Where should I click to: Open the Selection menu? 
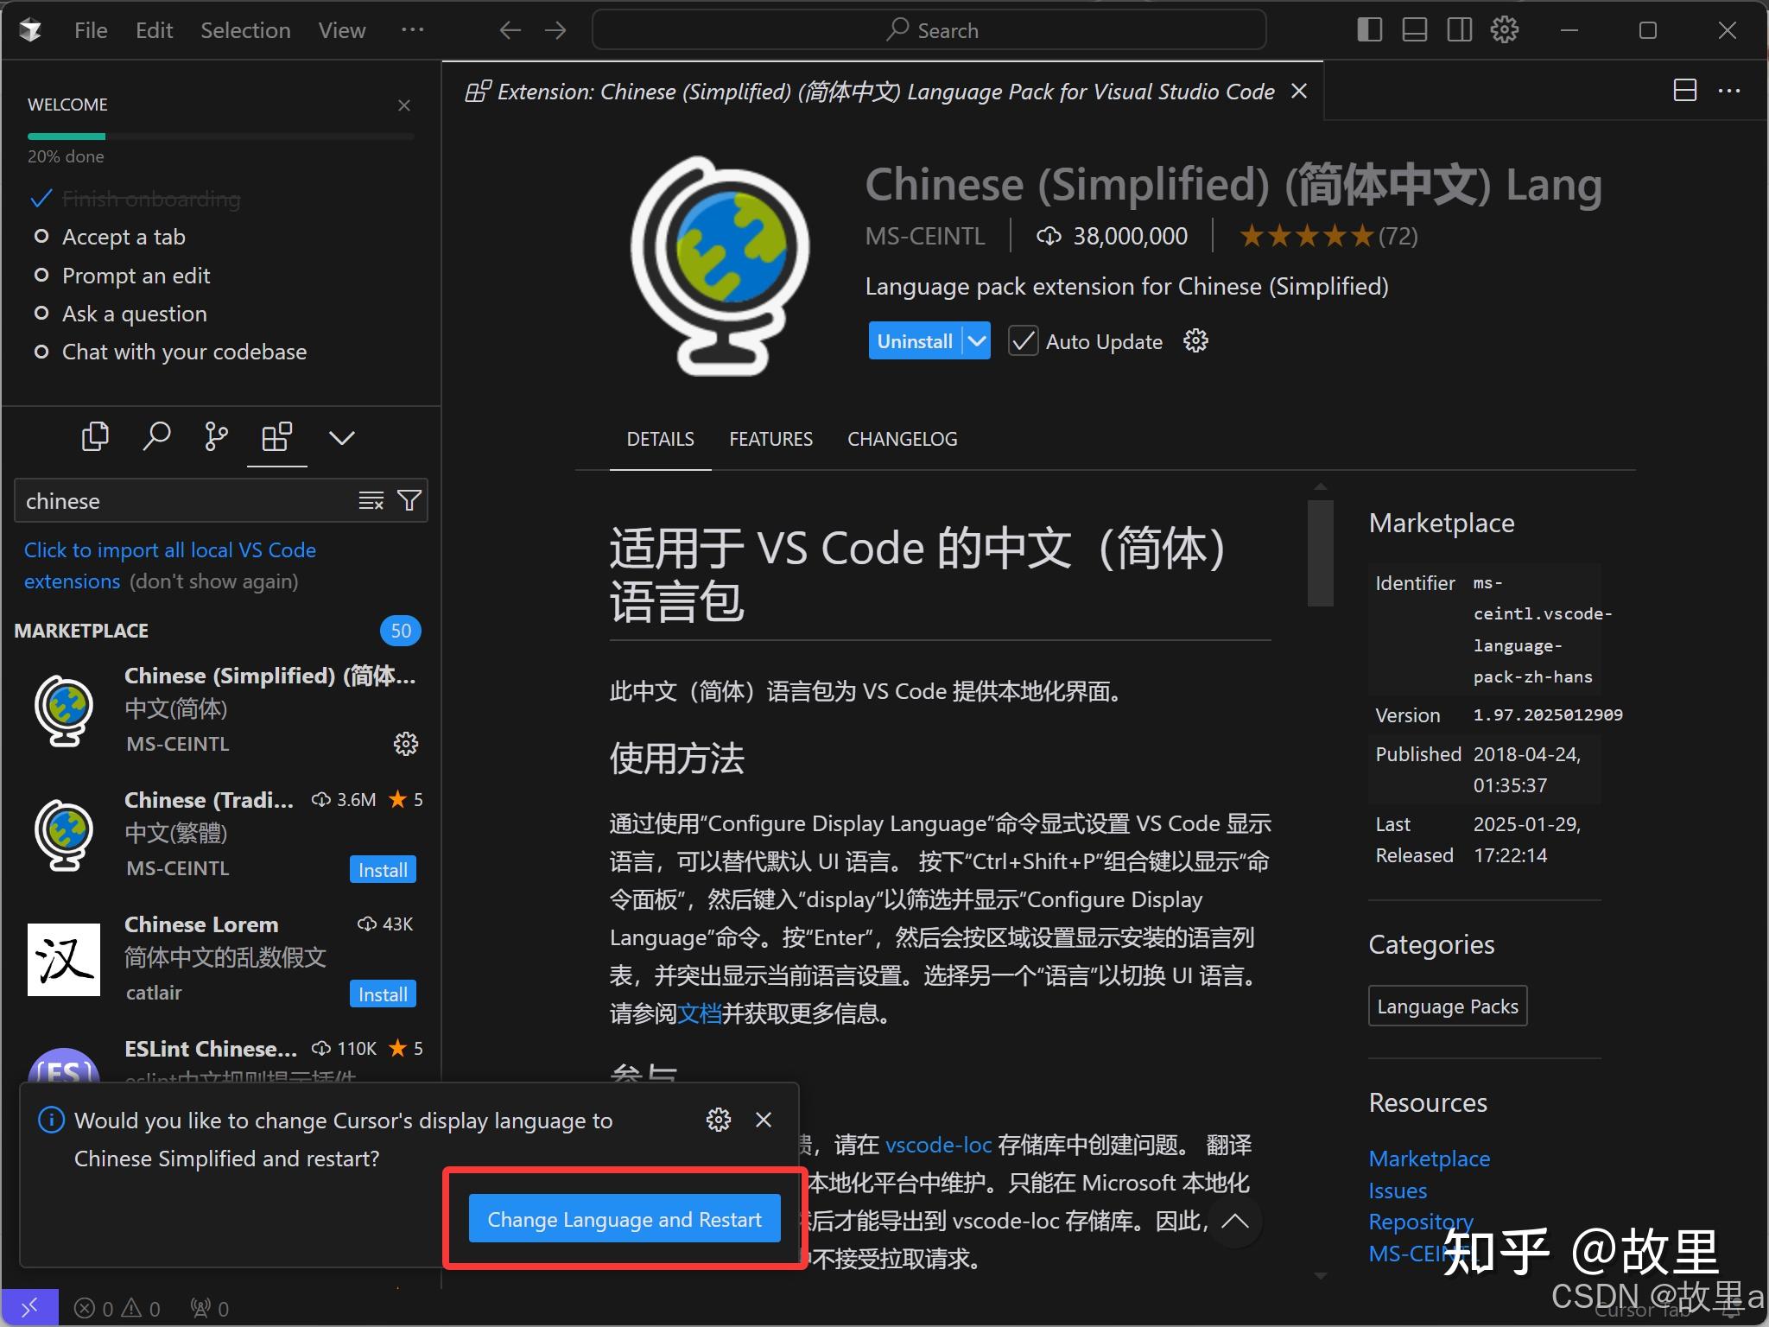pos(246,29)
